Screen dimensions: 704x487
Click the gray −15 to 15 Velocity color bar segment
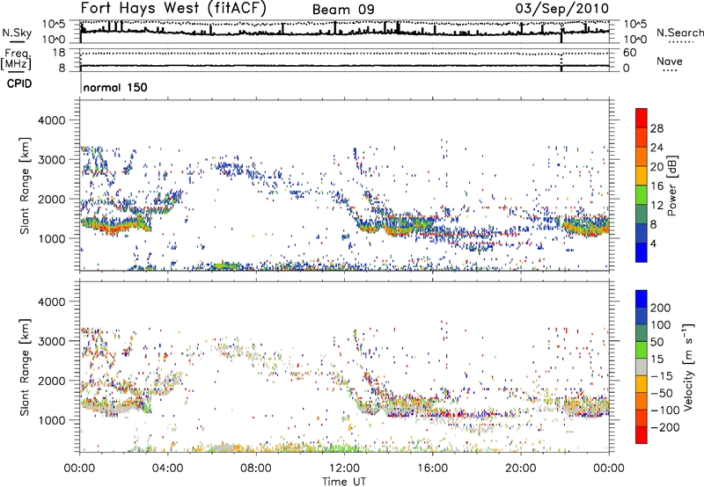pyautogui.click(x=642, y=367)
